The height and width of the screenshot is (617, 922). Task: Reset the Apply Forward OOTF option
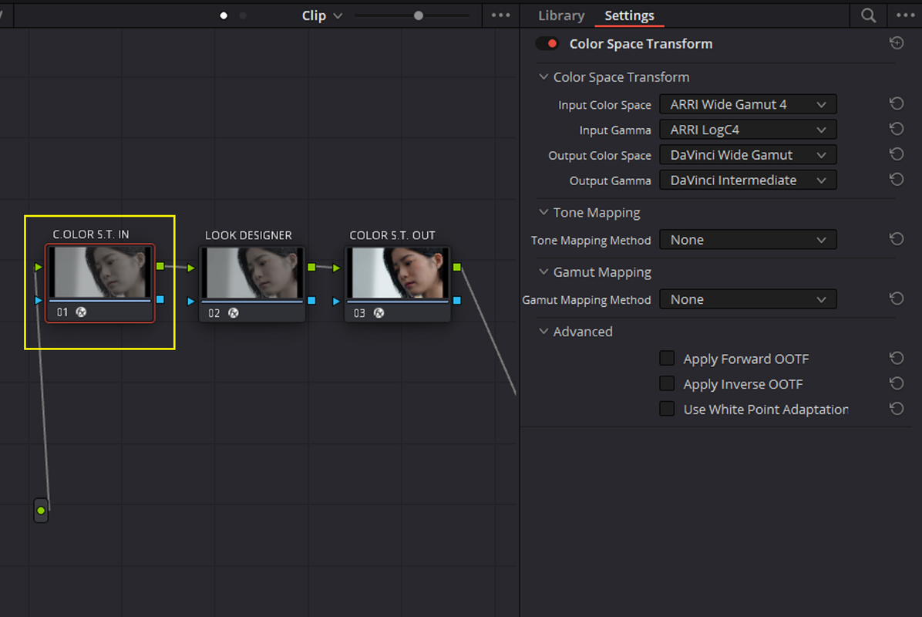896,359
